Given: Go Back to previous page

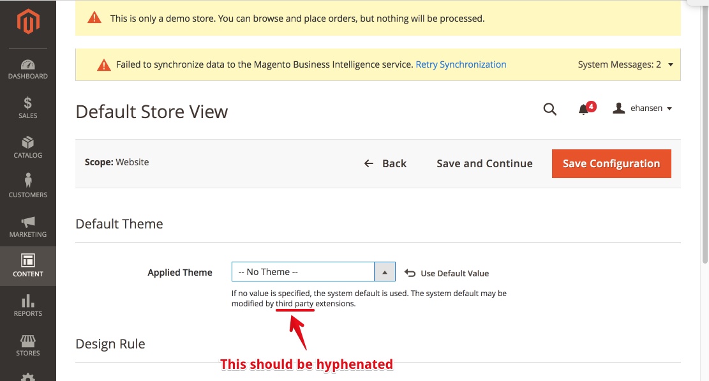Looking at the screenshot, I should click(x=385, y=163).
